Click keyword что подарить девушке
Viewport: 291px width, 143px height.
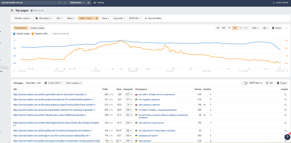[149, 100]
